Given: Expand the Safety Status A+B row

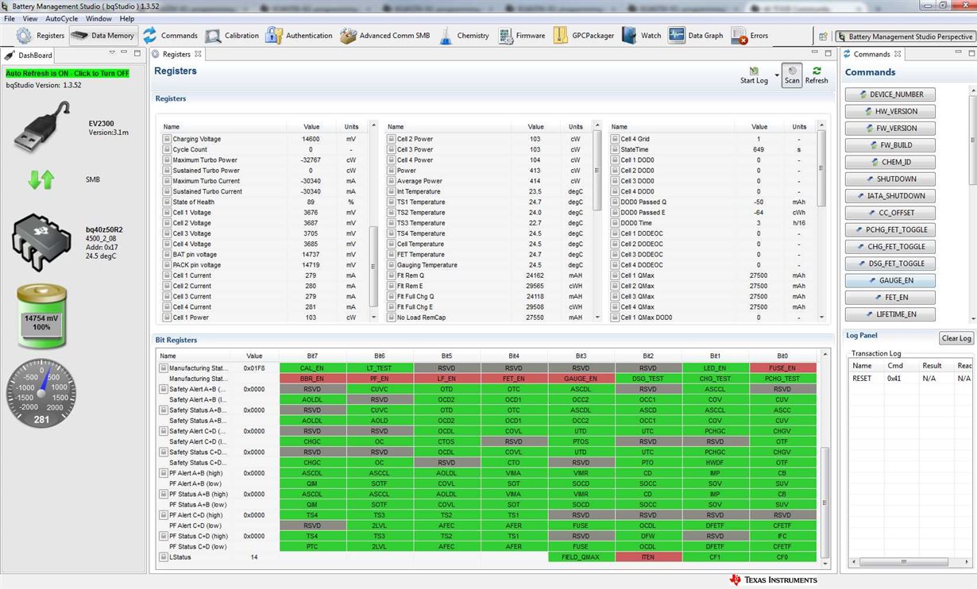Looking at the screenshot, I should pos(164,410).
